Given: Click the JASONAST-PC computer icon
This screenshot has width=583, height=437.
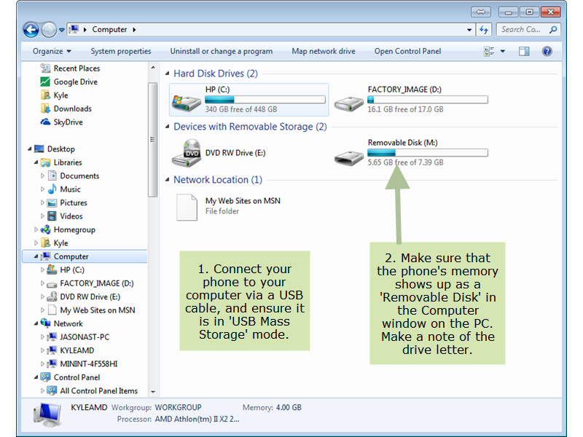Looking at the screenshot, I should [x=52, y=337].
